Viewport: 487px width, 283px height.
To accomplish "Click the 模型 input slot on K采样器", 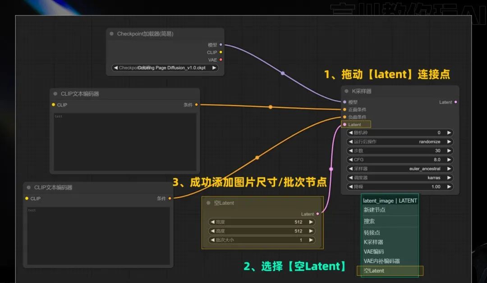I will [345, 102].
